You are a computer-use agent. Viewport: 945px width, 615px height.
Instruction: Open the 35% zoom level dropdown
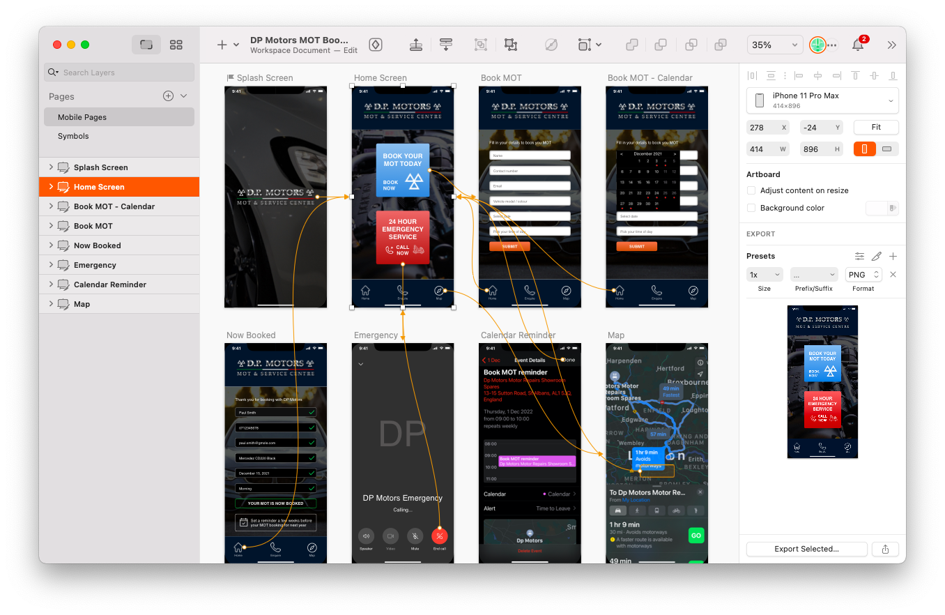click(x=774, y=45)
